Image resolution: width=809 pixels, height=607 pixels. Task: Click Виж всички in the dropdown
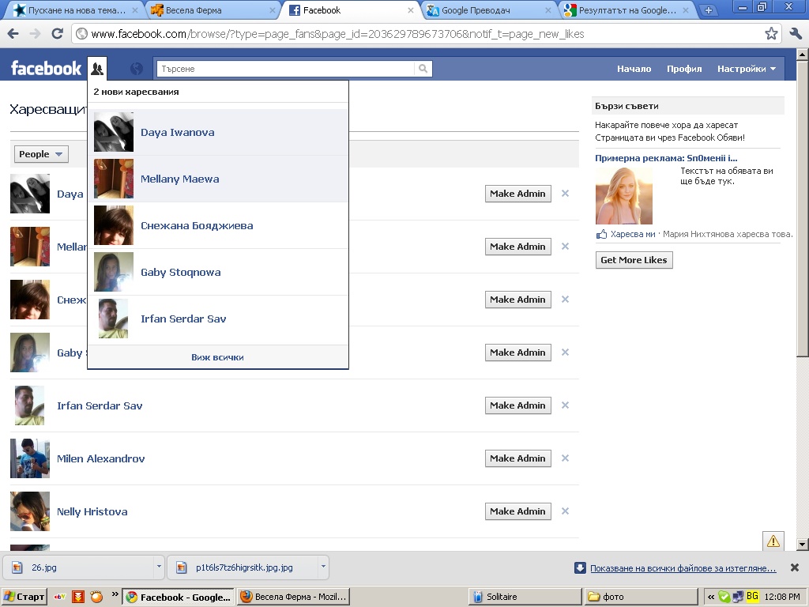click(217, 357)
